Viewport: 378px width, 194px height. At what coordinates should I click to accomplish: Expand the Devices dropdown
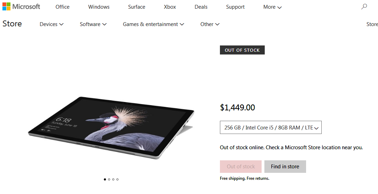click(x=51, y=24)
